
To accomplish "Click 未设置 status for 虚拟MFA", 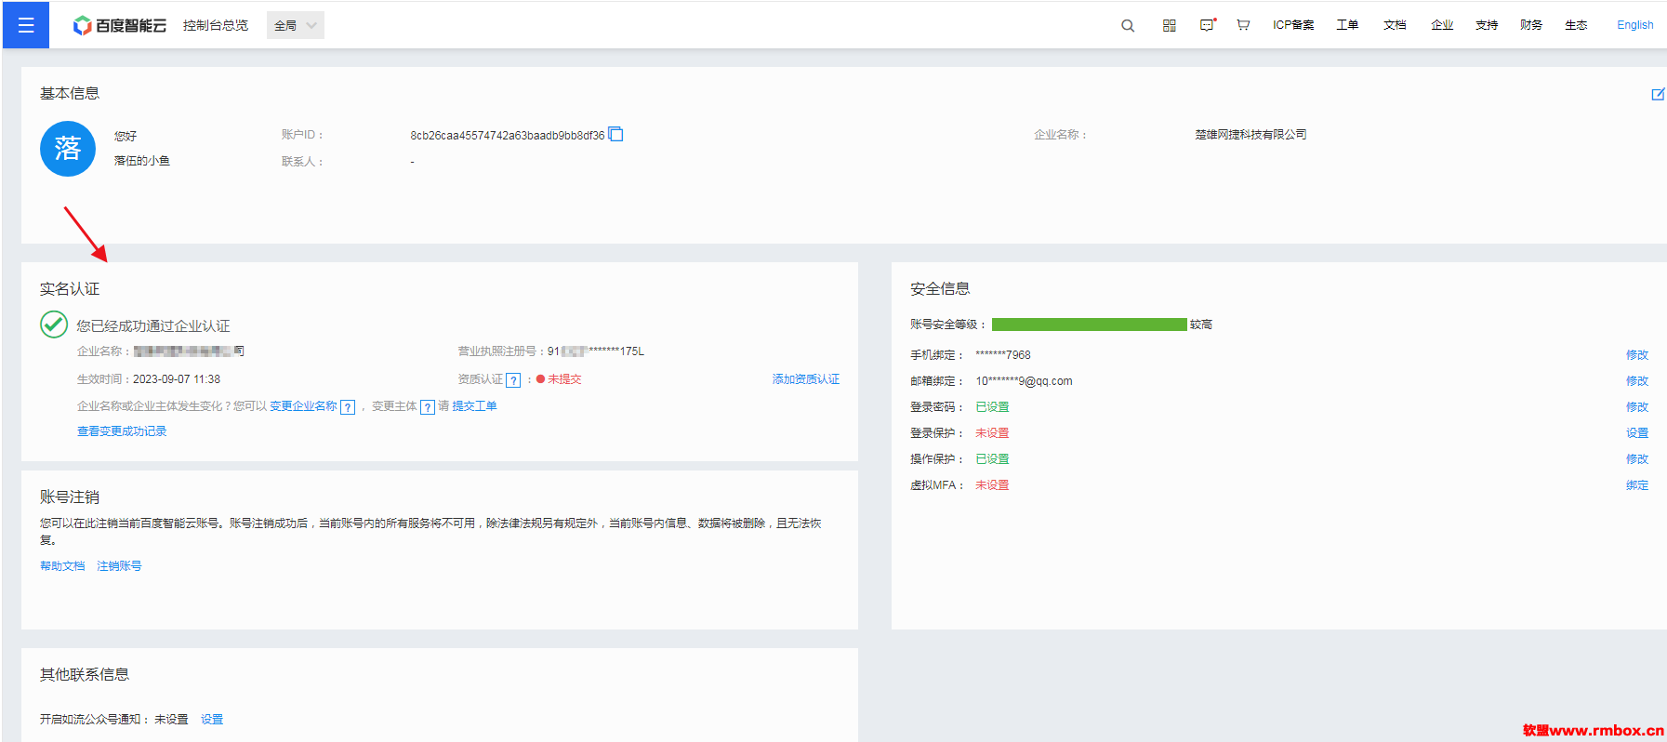I will coord(992,485).
